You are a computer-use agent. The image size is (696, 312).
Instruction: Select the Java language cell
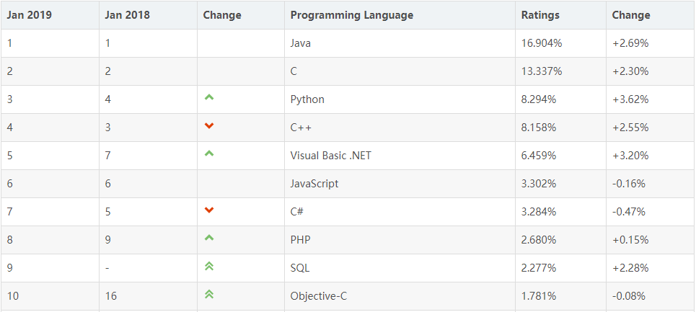pos(301,43)
